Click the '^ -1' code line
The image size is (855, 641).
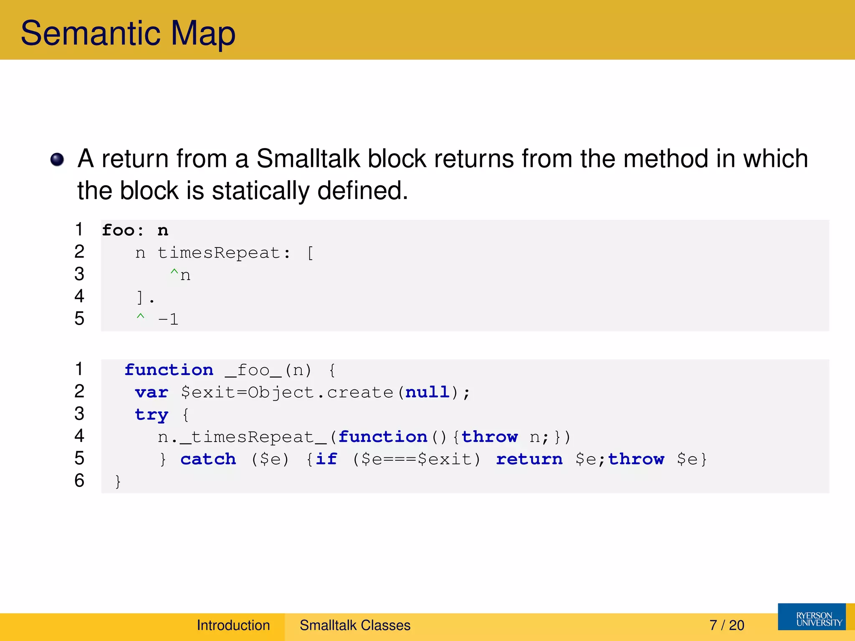157,319
